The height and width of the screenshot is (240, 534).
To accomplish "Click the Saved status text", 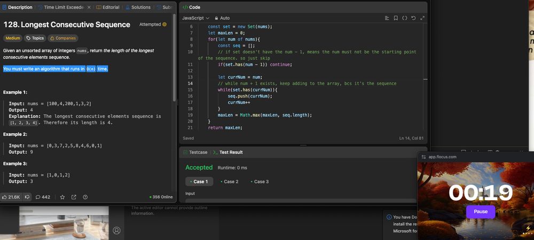I will (x=189, y=138).
